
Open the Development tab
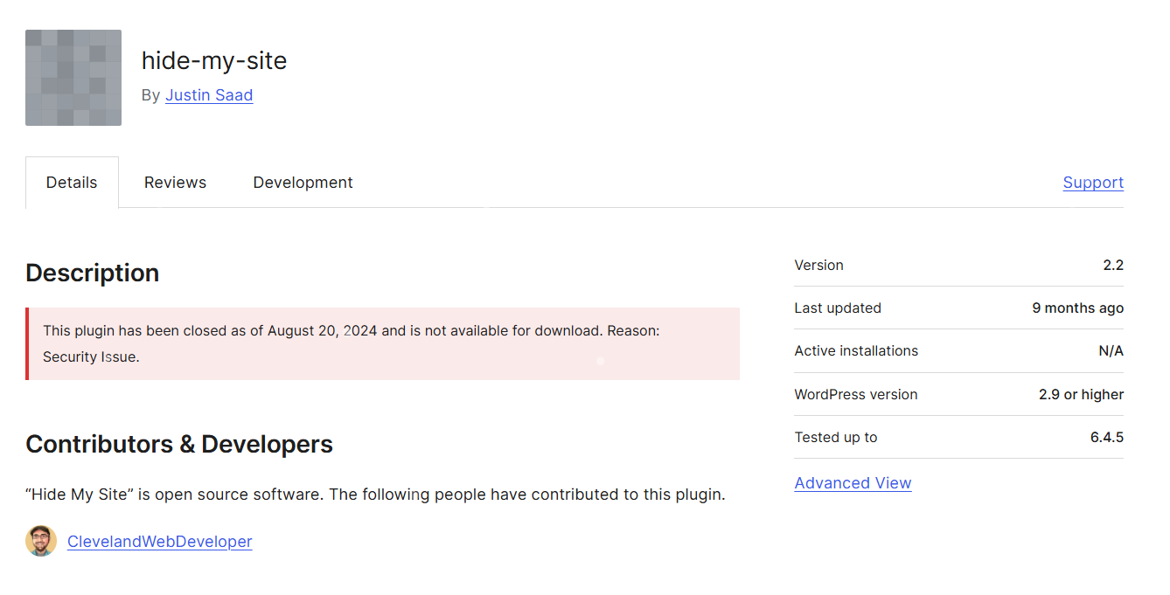tap(303, 183)
